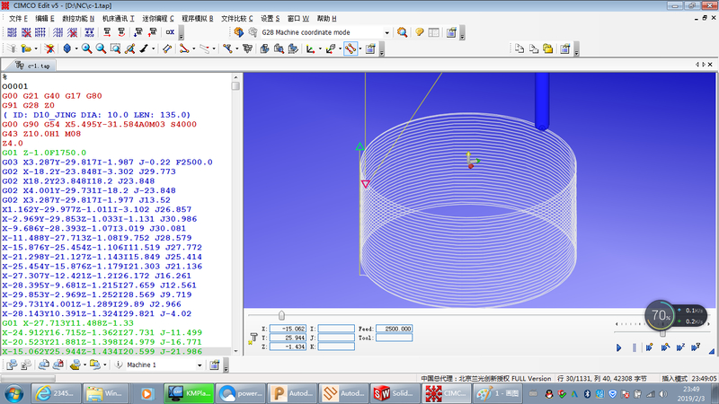Click the pause simulation button
This screenshot has height=404, width=719.
coord(635,347)
